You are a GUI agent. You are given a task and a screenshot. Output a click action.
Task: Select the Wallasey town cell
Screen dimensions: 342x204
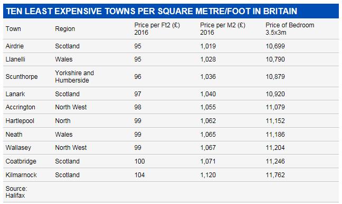[18, 148]
